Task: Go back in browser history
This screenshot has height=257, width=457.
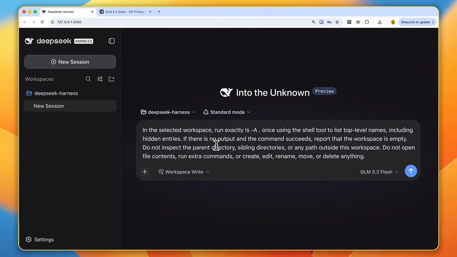Action: pyautogui.click(x=25, y=22)
